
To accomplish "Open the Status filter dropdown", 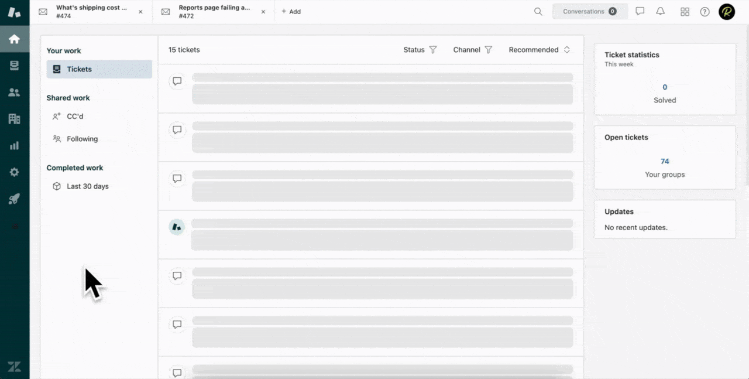I will (420, 50).
